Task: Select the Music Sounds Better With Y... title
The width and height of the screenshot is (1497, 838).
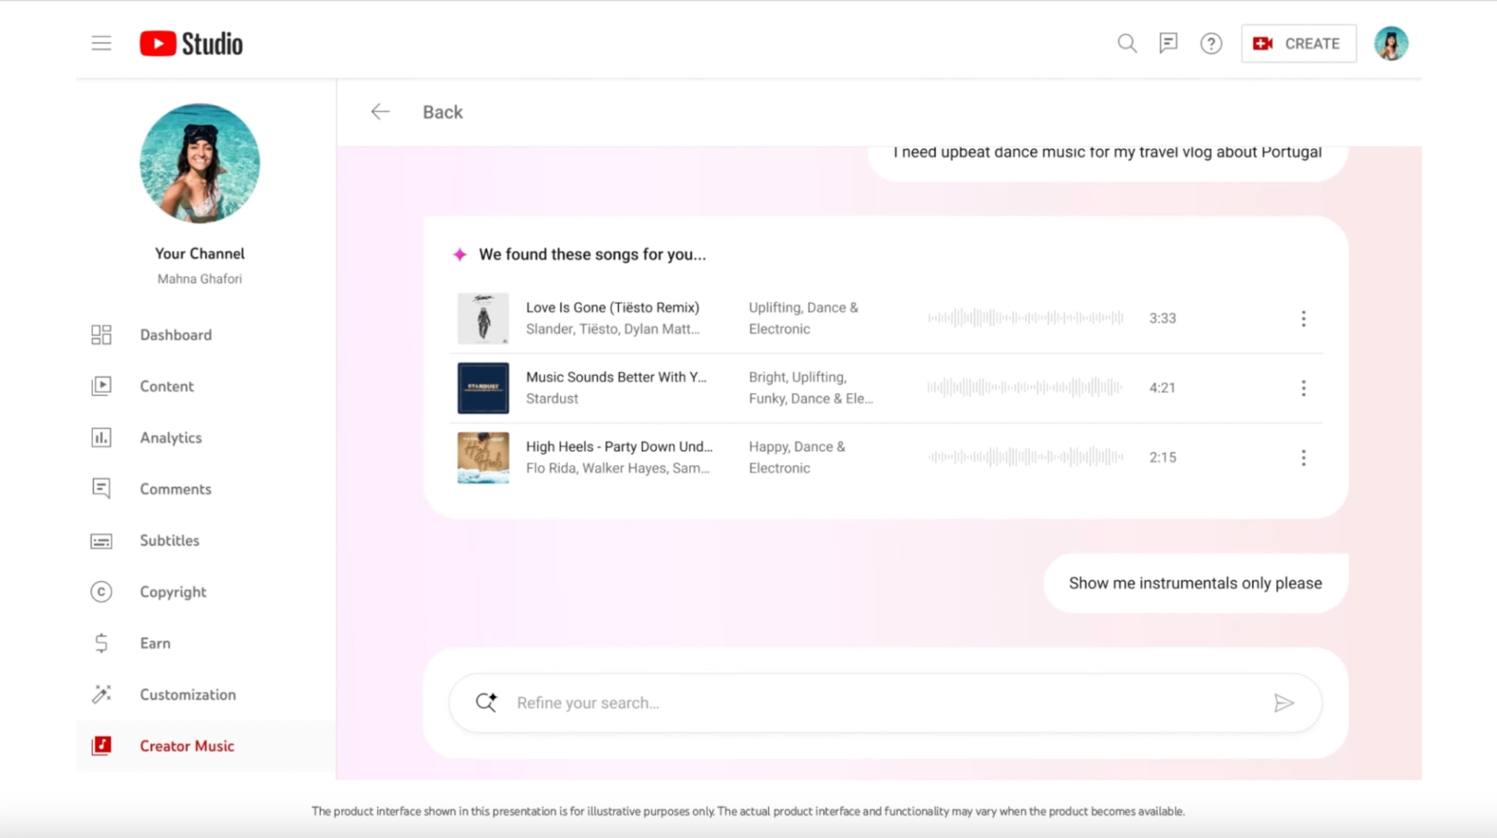Action: (x=616, y=377)
